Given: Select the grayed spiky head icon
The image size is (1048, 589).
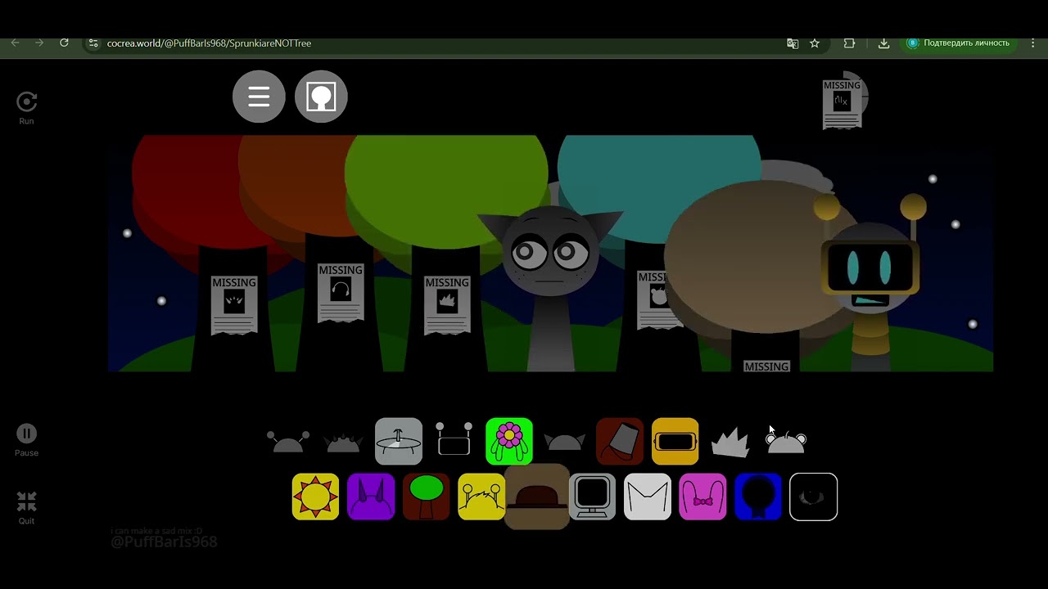Looking at the screenshot, I should (343, 443).
